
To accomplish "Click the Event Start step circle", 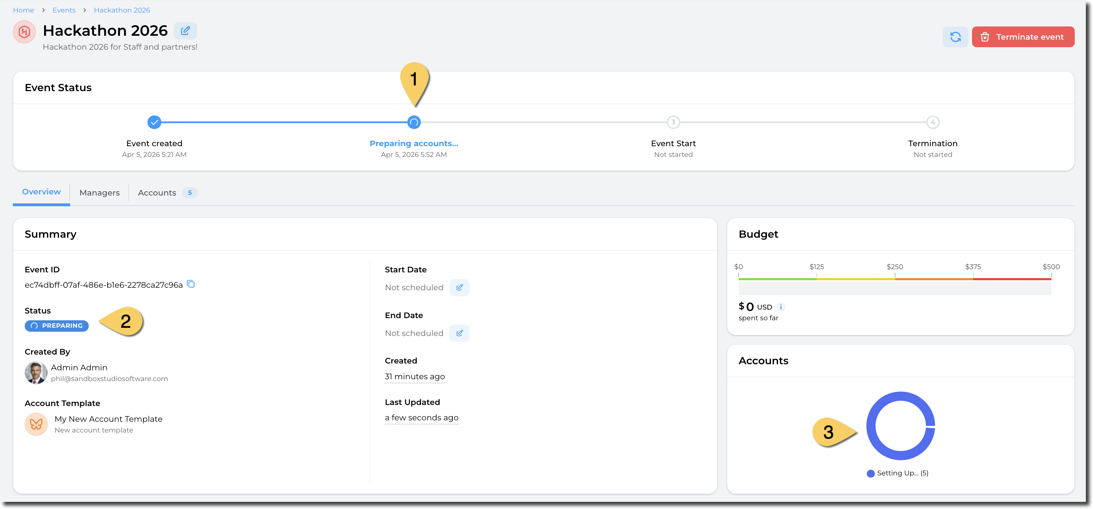I will 673,123.
